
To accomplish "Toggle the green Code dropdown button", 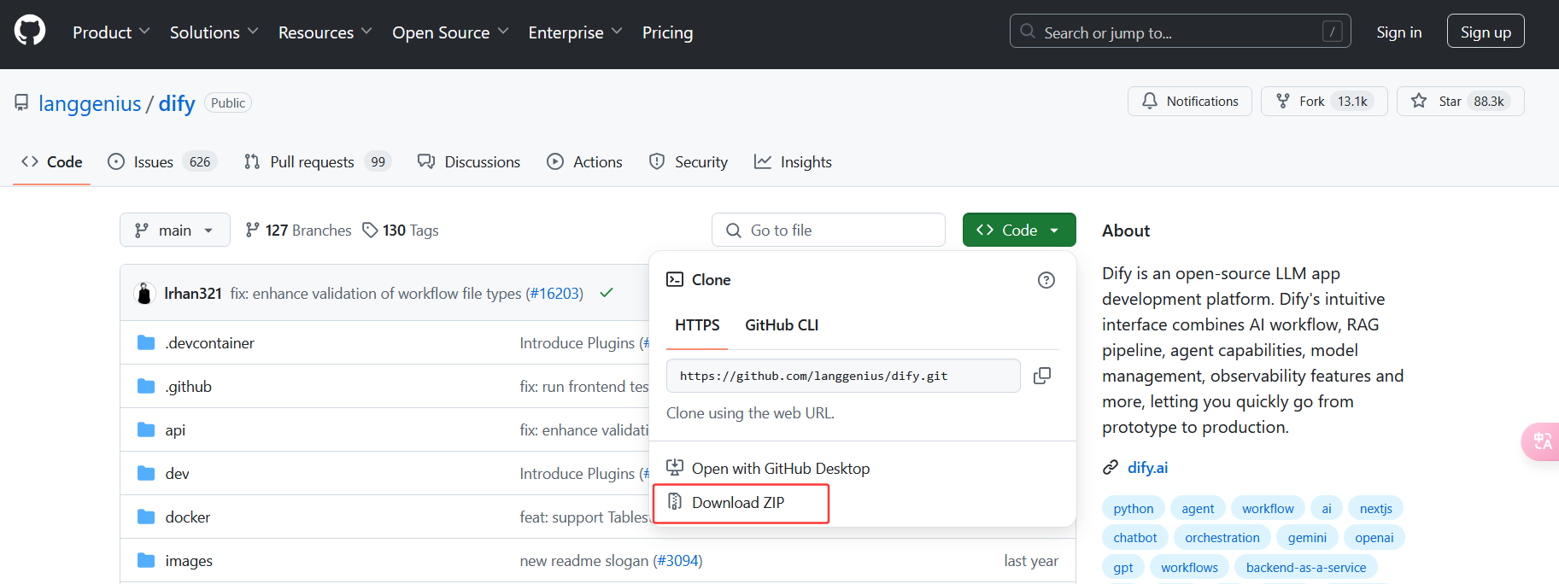I will (x=1018, y=231).
